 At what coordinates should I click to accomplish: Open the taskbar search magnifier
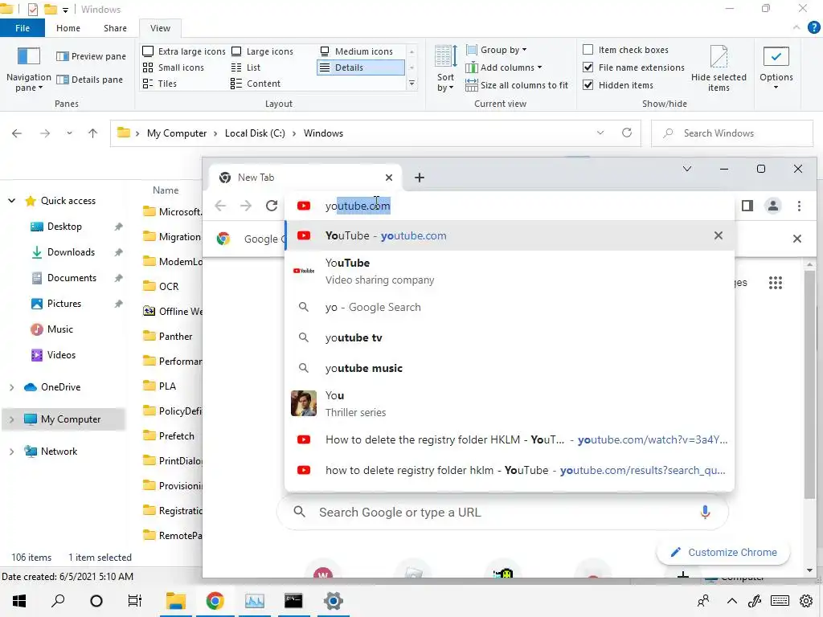pyautogui.click(x=58, y=601)
